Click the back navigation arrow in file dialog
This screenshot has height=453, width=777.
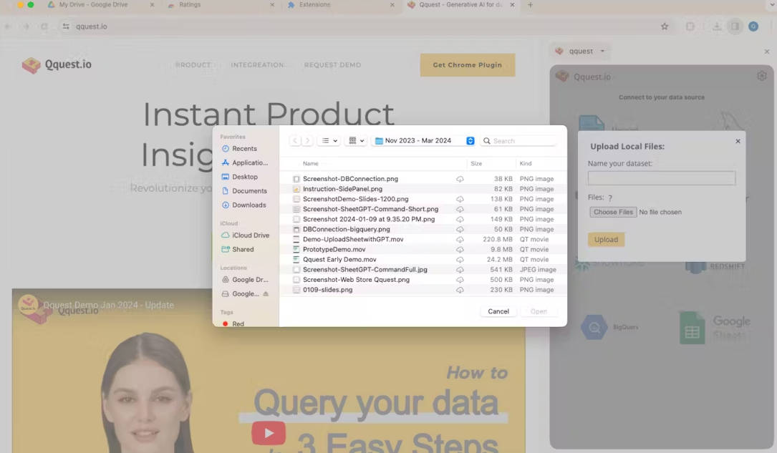coord(294,141)
